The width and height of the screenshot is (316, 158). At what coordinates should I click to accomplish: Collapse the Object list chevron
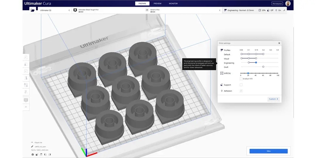click(32, 143)
